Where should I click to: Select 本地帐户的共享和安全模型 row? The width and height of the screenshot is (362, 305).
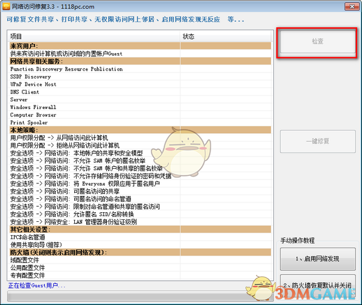tap(141, 153)
